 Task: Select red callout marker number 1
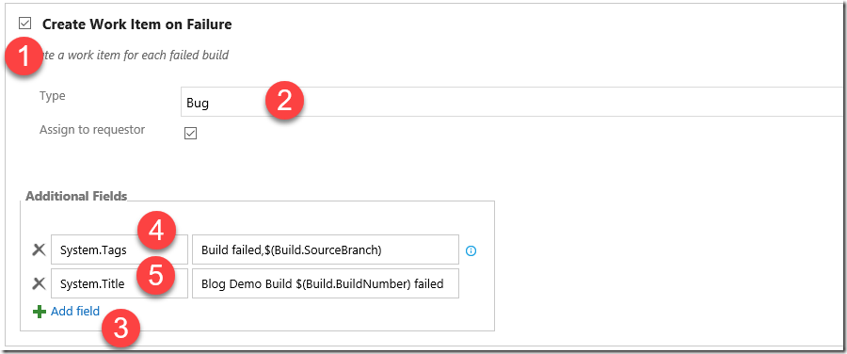point(24,57)
